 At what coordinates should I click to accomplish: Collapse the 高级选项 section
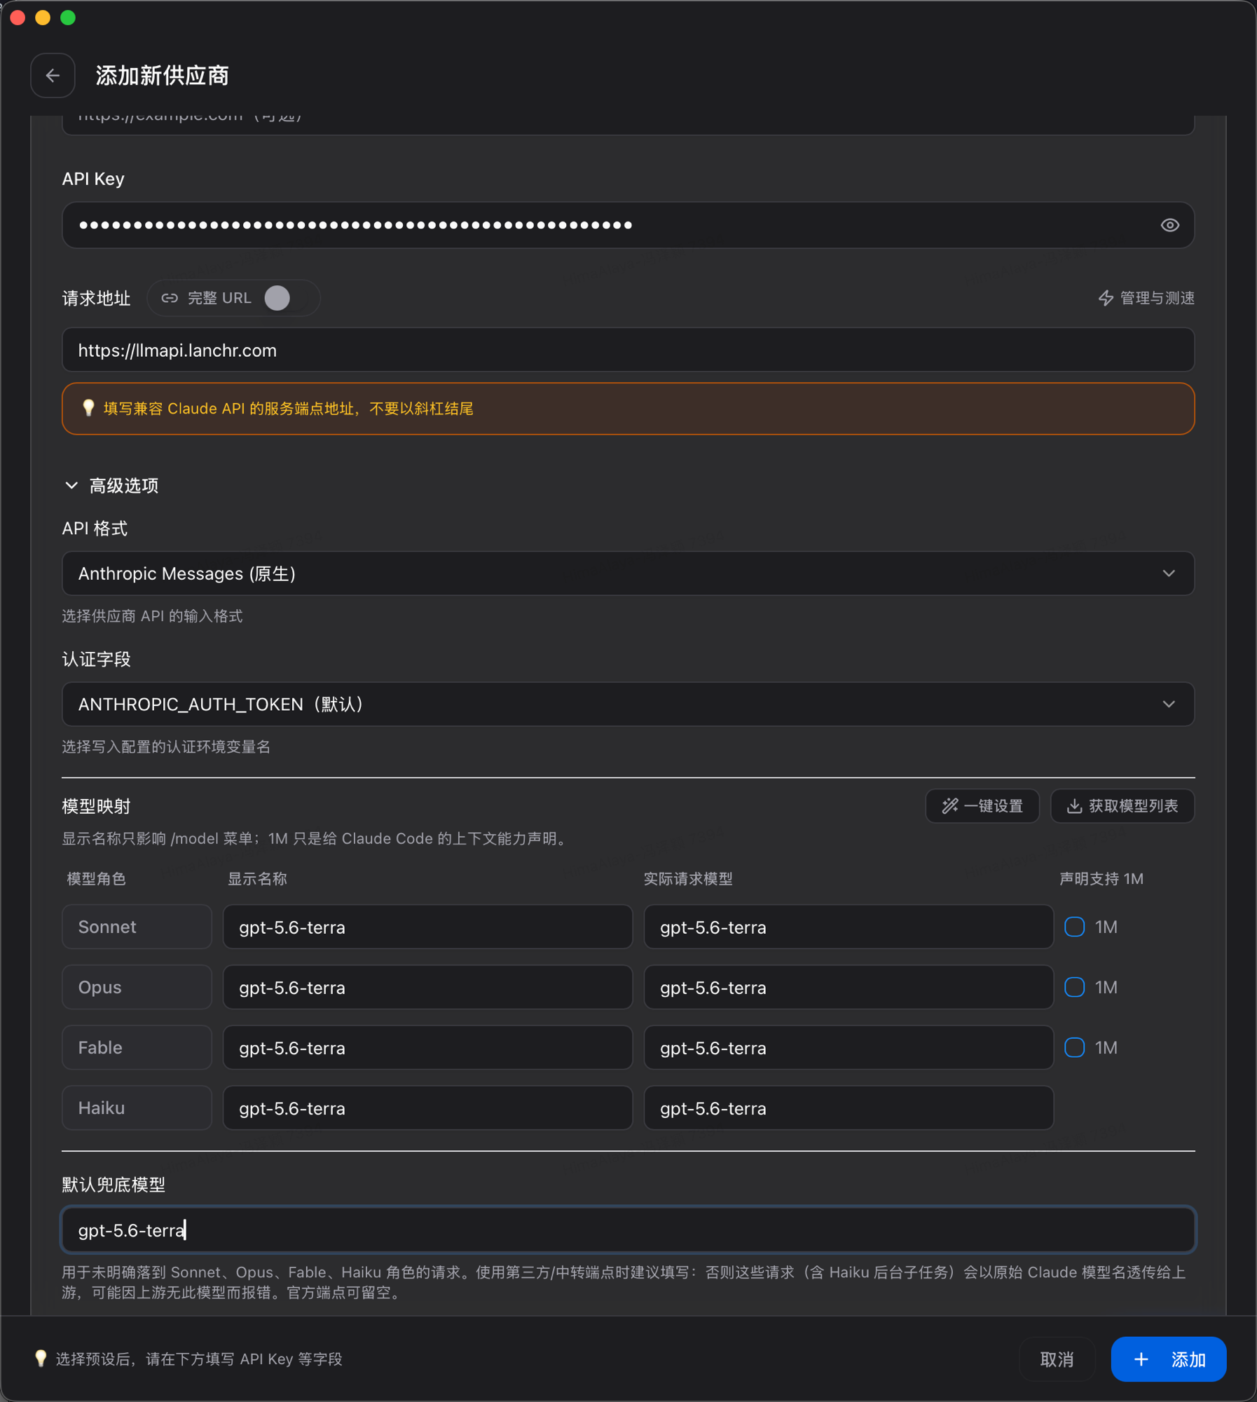pyautogui.click(x=111, y=485)
